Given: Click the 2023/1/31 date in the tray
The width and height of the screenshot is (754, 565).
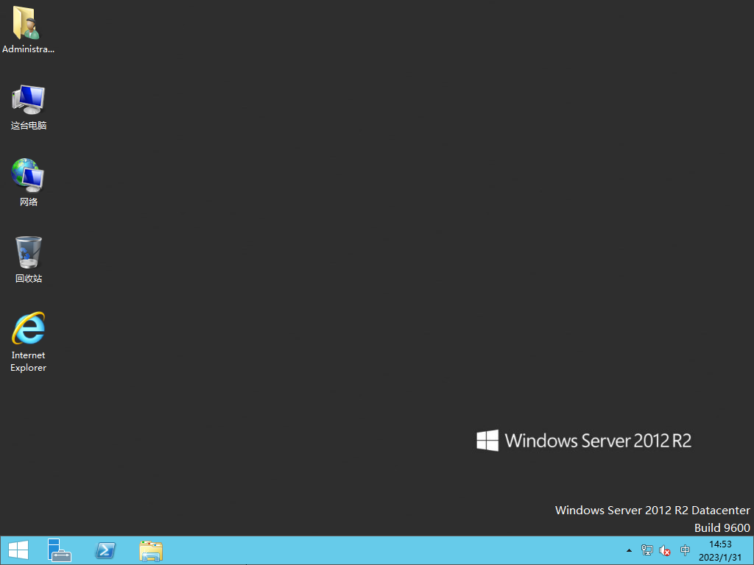Looking at the screenshot, I should coord(720,558).
